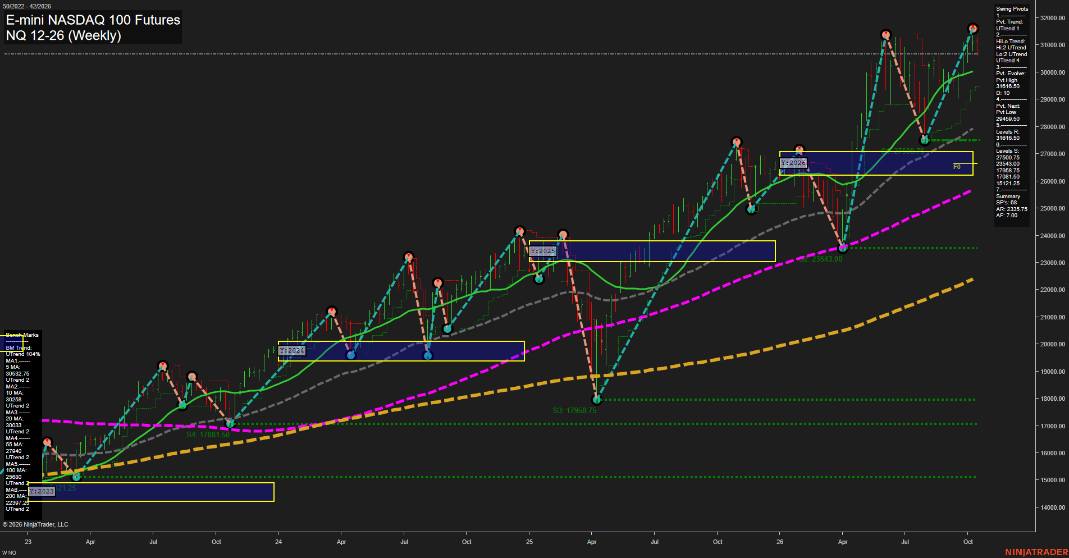Click the swing low pivot marker beside S2 label
The image size is (1069, 558).
pyautogui.click(x=843, y=248)
